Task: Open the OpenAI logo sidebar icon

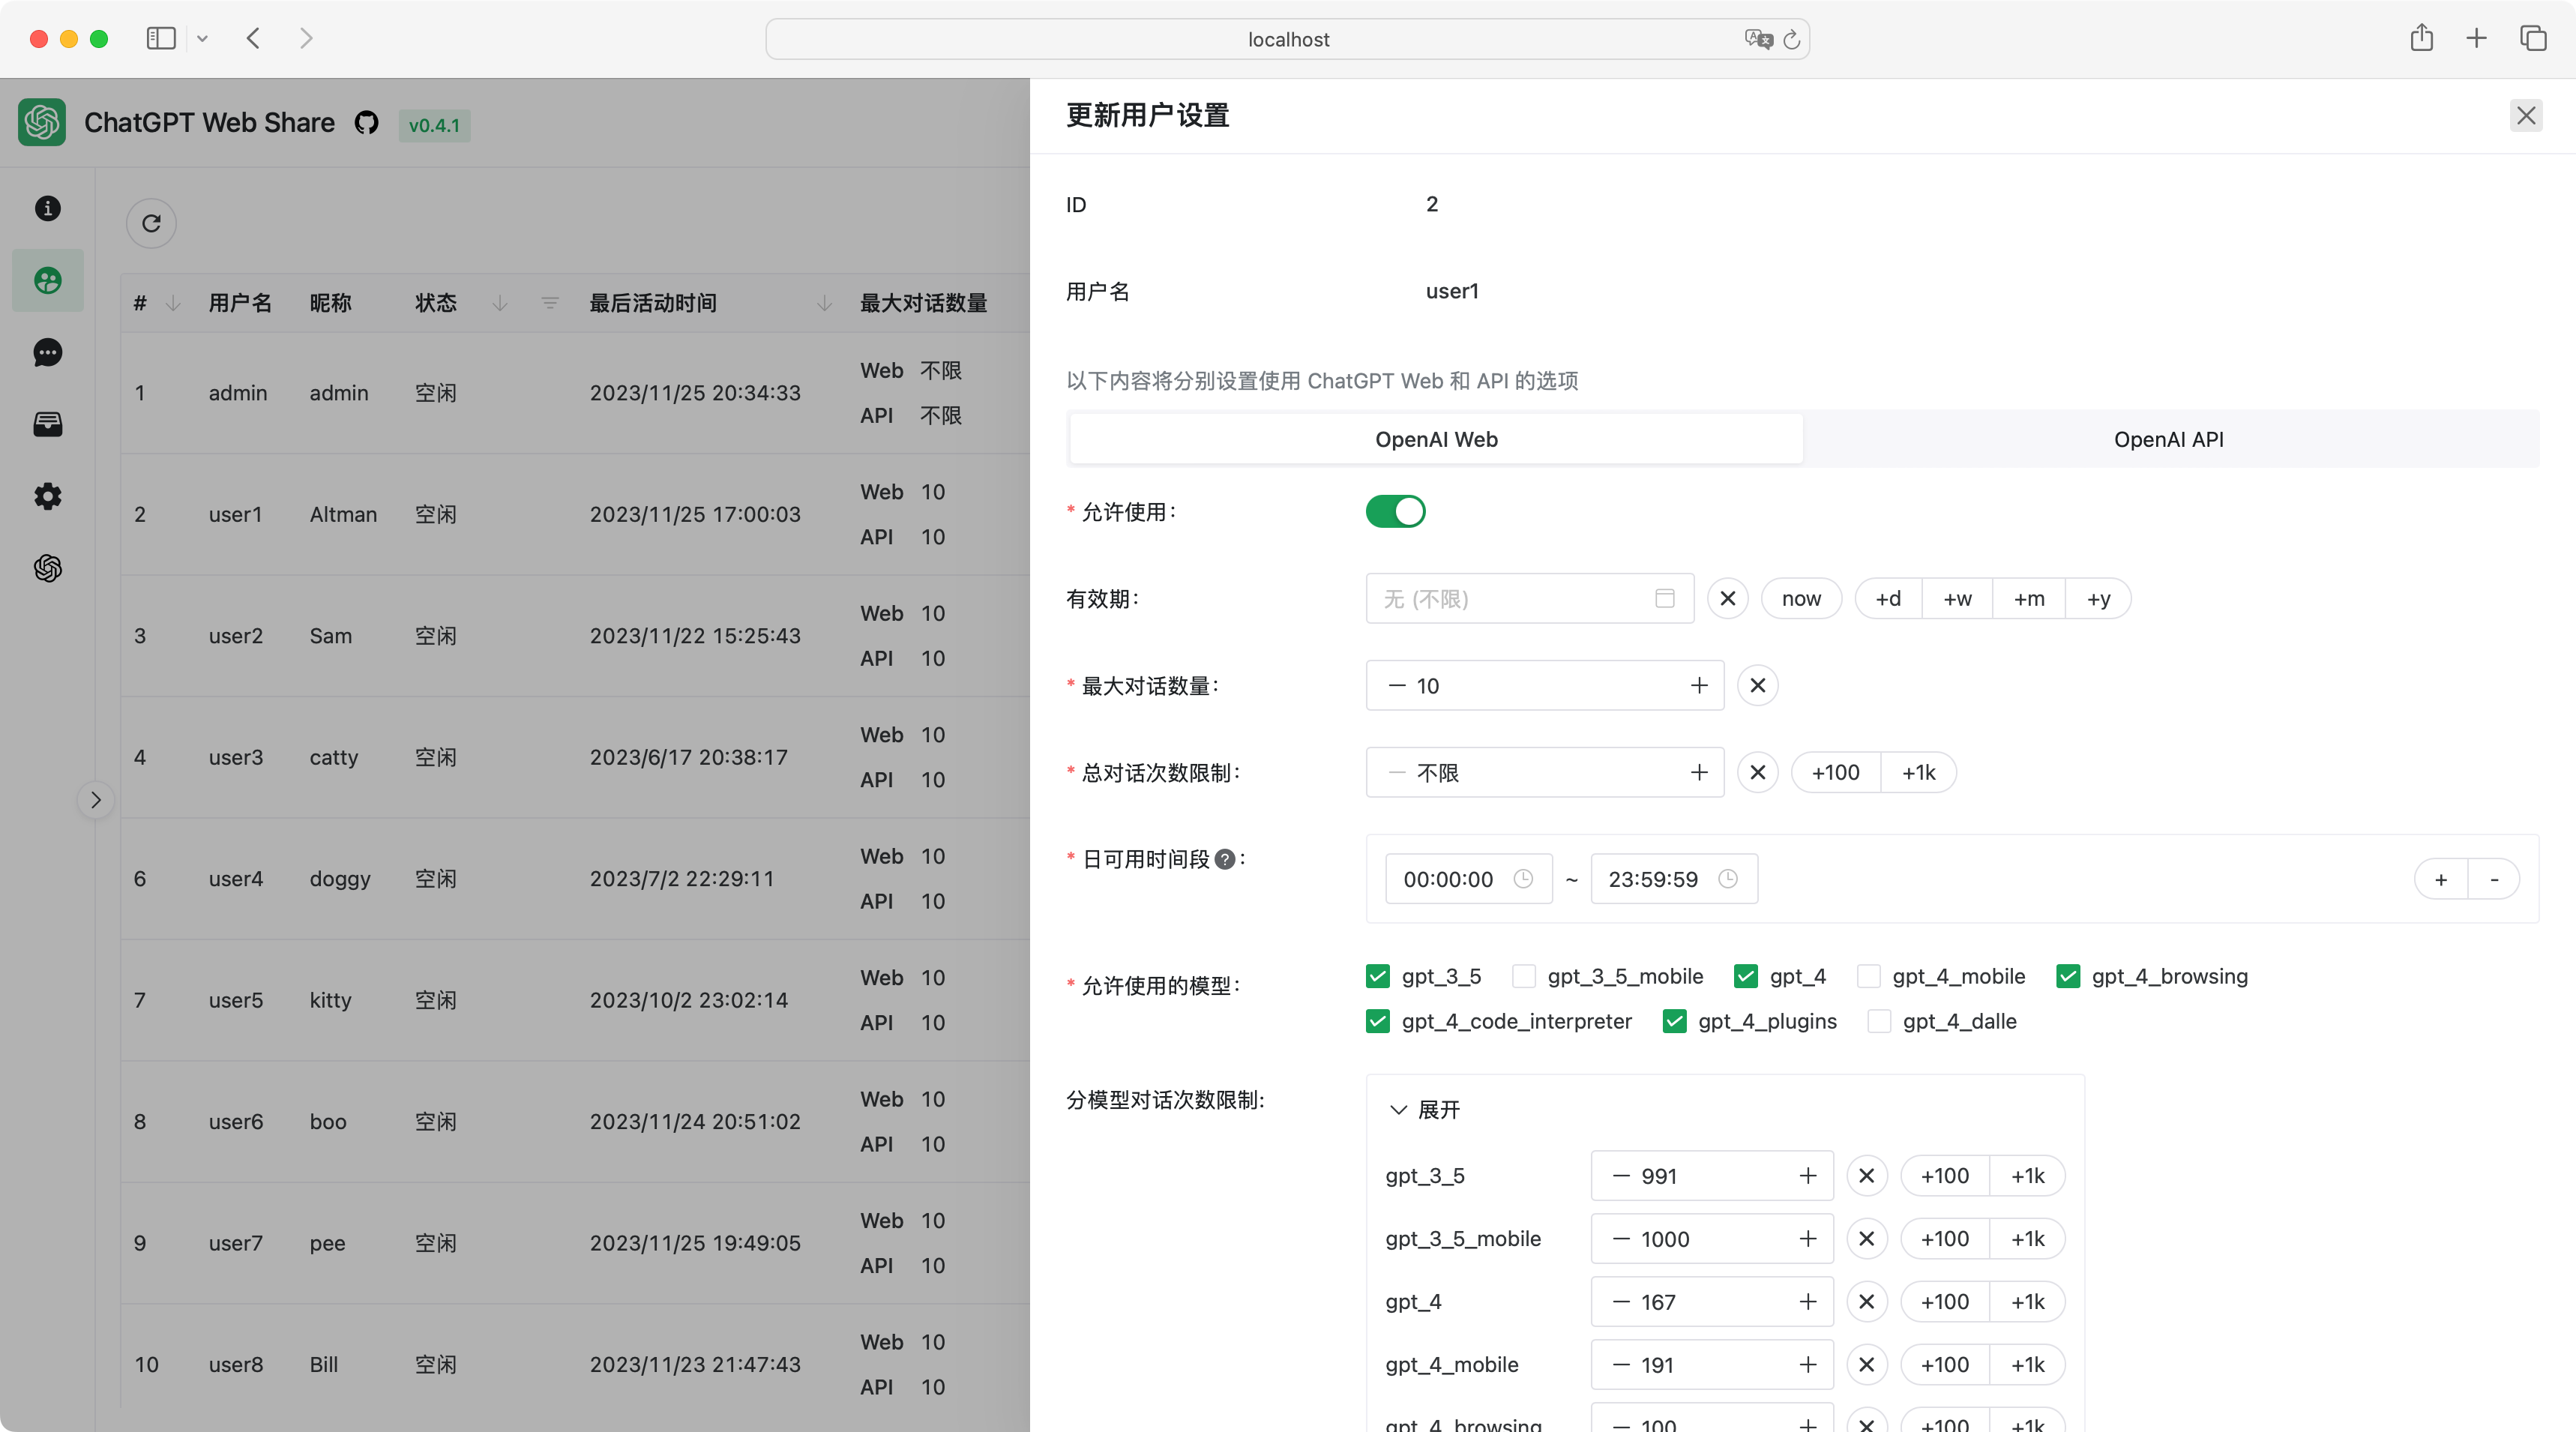Action: (48, 568)
